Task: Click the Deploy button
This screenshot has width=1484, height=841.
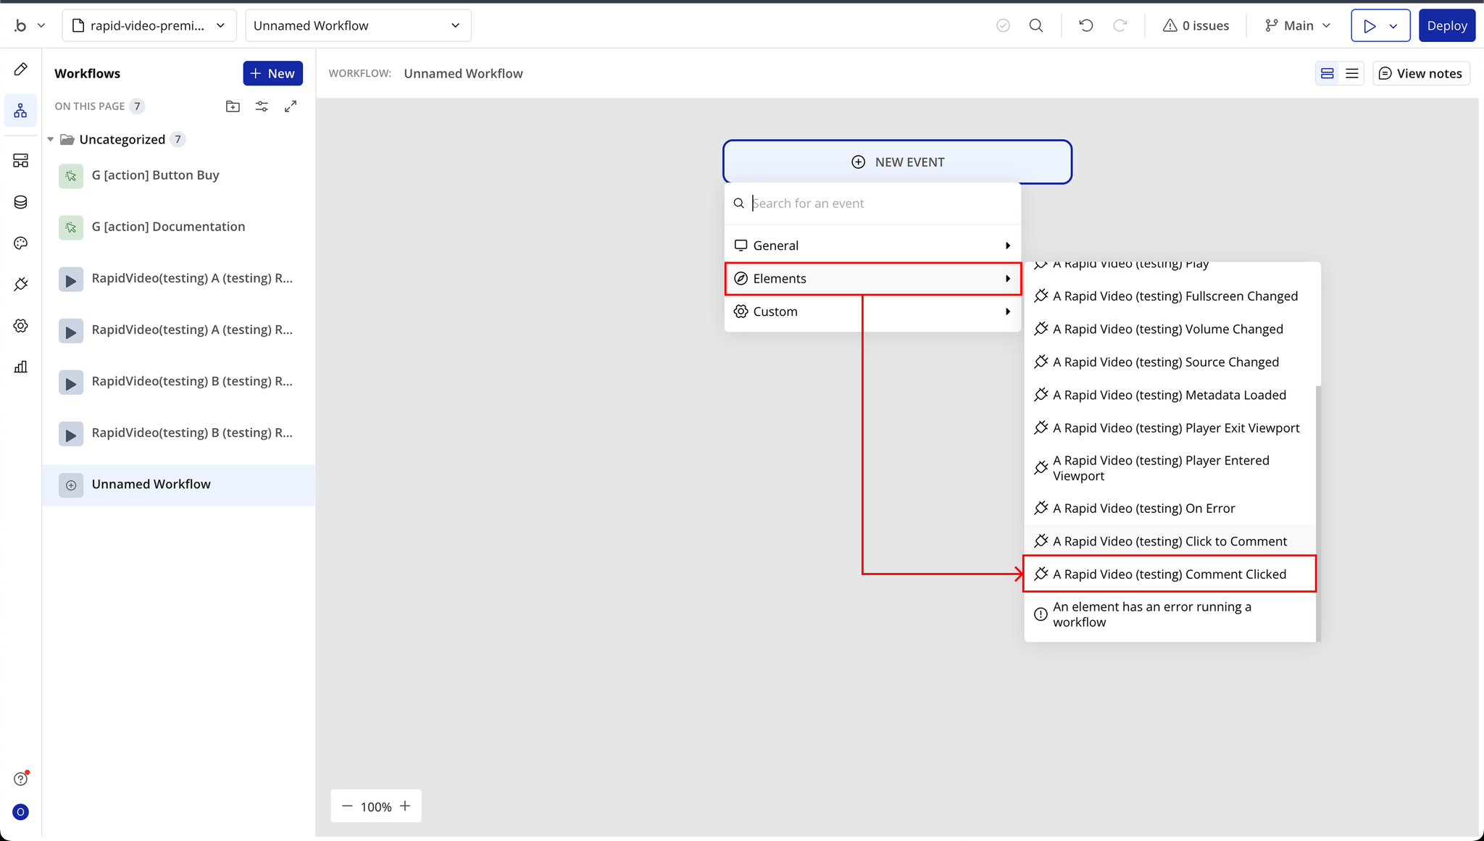Action: pyautogui.click(x=1446, y=25)
